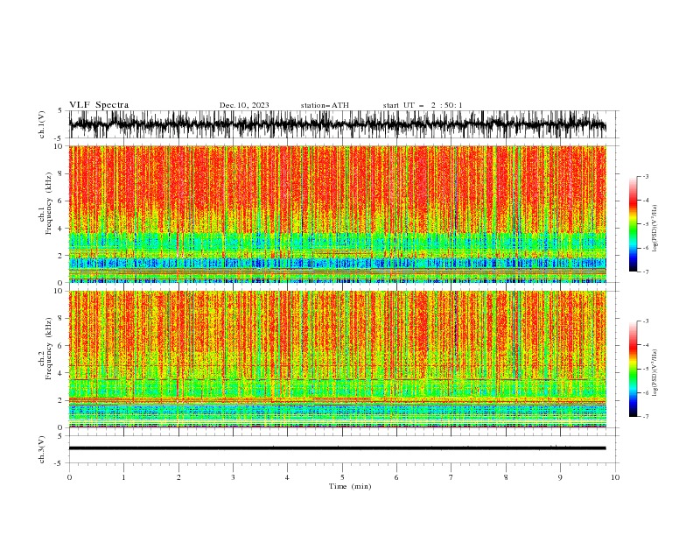Click time axis tick label "5"
The image size is (693, 536).
pos(342,477)
